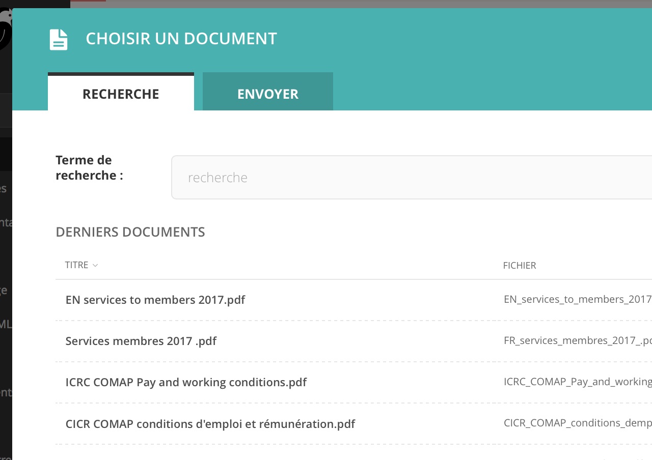Click the ICRC_COMAP_Pay_and_working file name
Image resolution: width=652 pixels, height=460 pixels.
577,382
